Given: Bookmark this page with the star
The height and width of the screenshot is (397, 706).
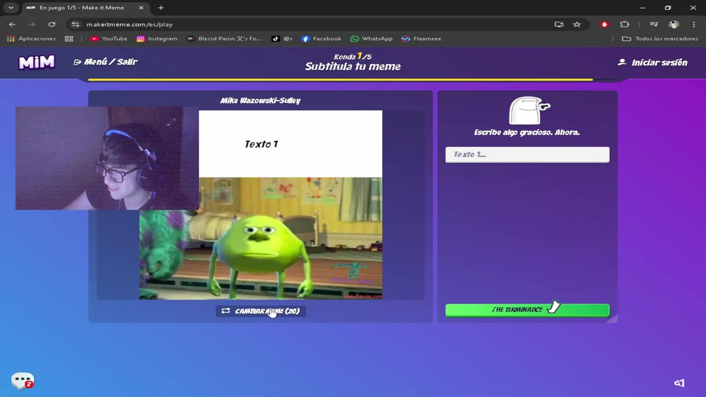Looking at the screenshot, I should (x=577, y=24).
